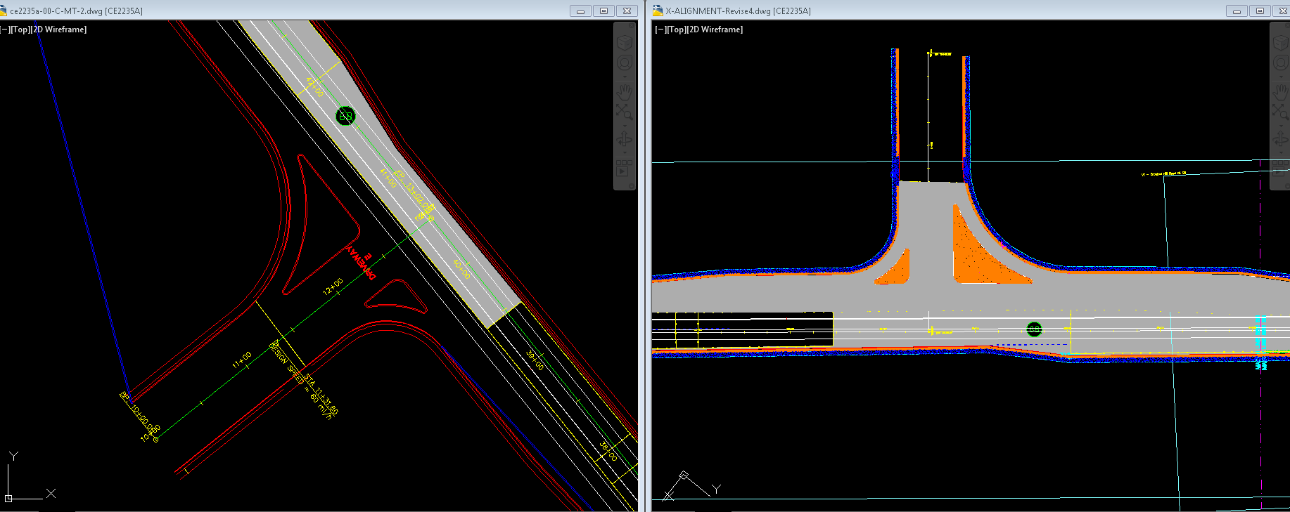Open SteeringWheels in X-ALIGNMENT-Revise4 navigation bar
The height and width of the screenshot is (512, 1290).
tap(1280, 63)
